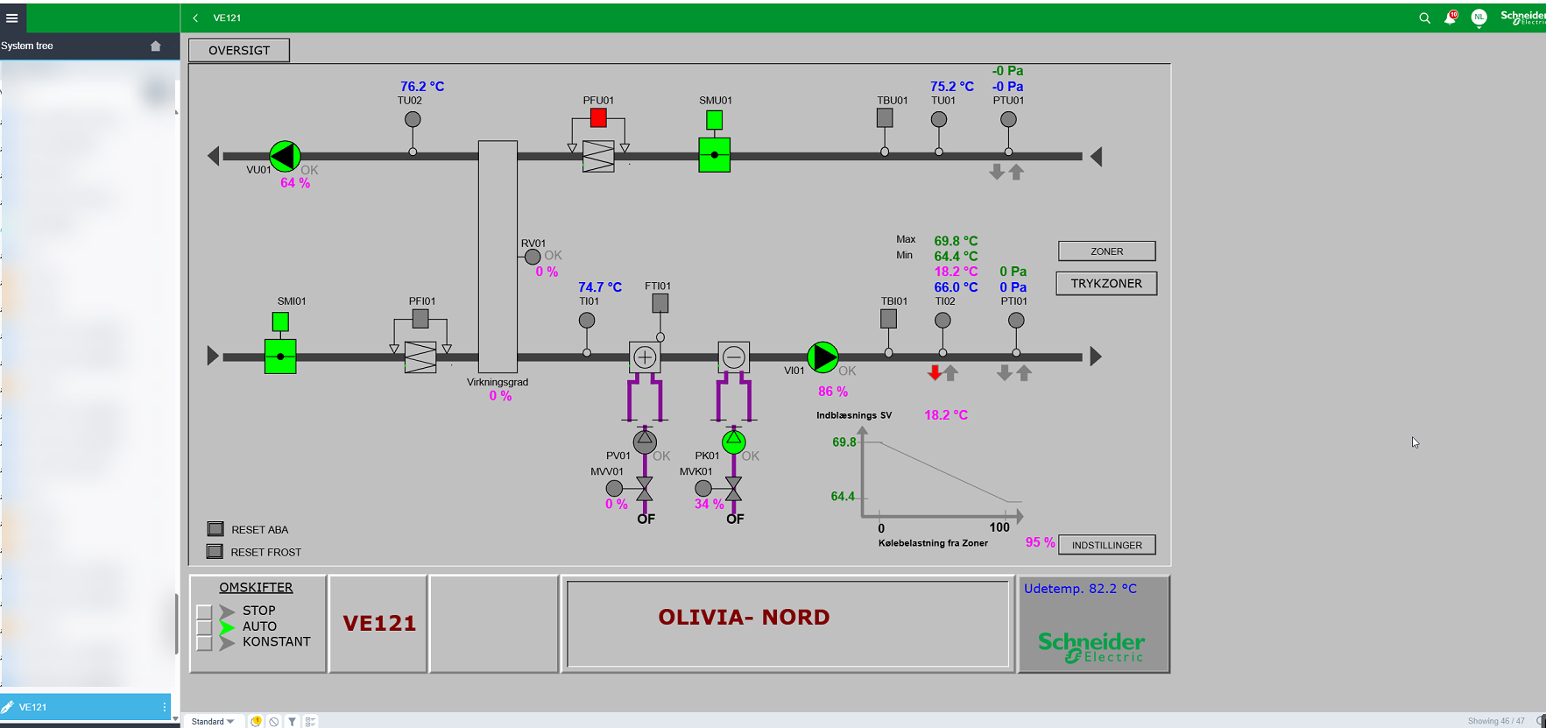Click the FTI01 frost thermostat symbol
Image resolution: width=1546 pixels, height=728 pixels.
(x=660, y=303)
